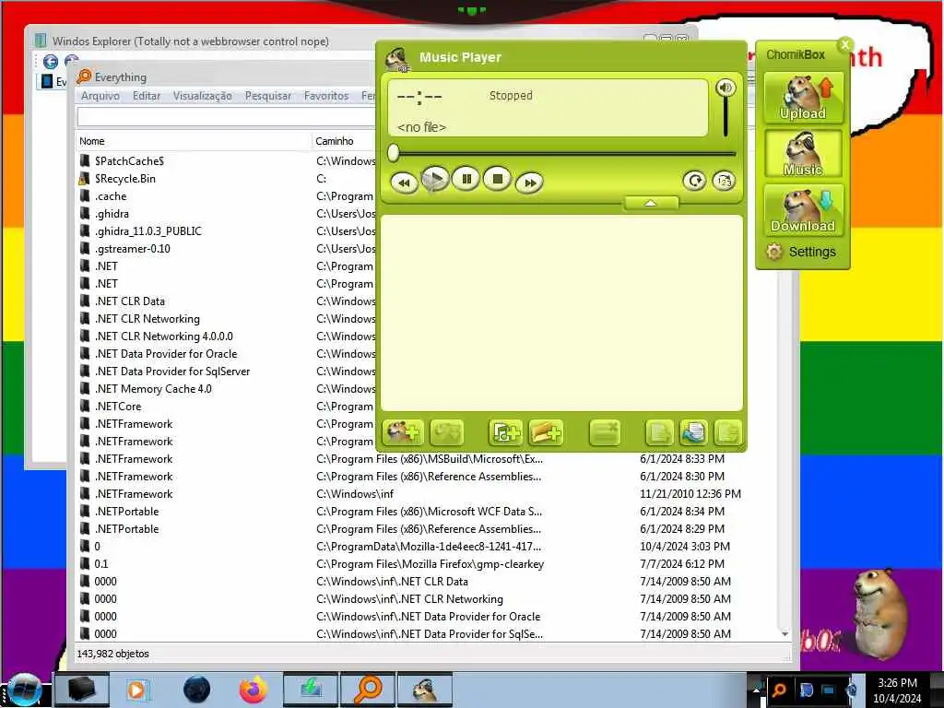Click the hamster icon in Music Player title
Screen dimensions: 944x708
pos(397,59)
